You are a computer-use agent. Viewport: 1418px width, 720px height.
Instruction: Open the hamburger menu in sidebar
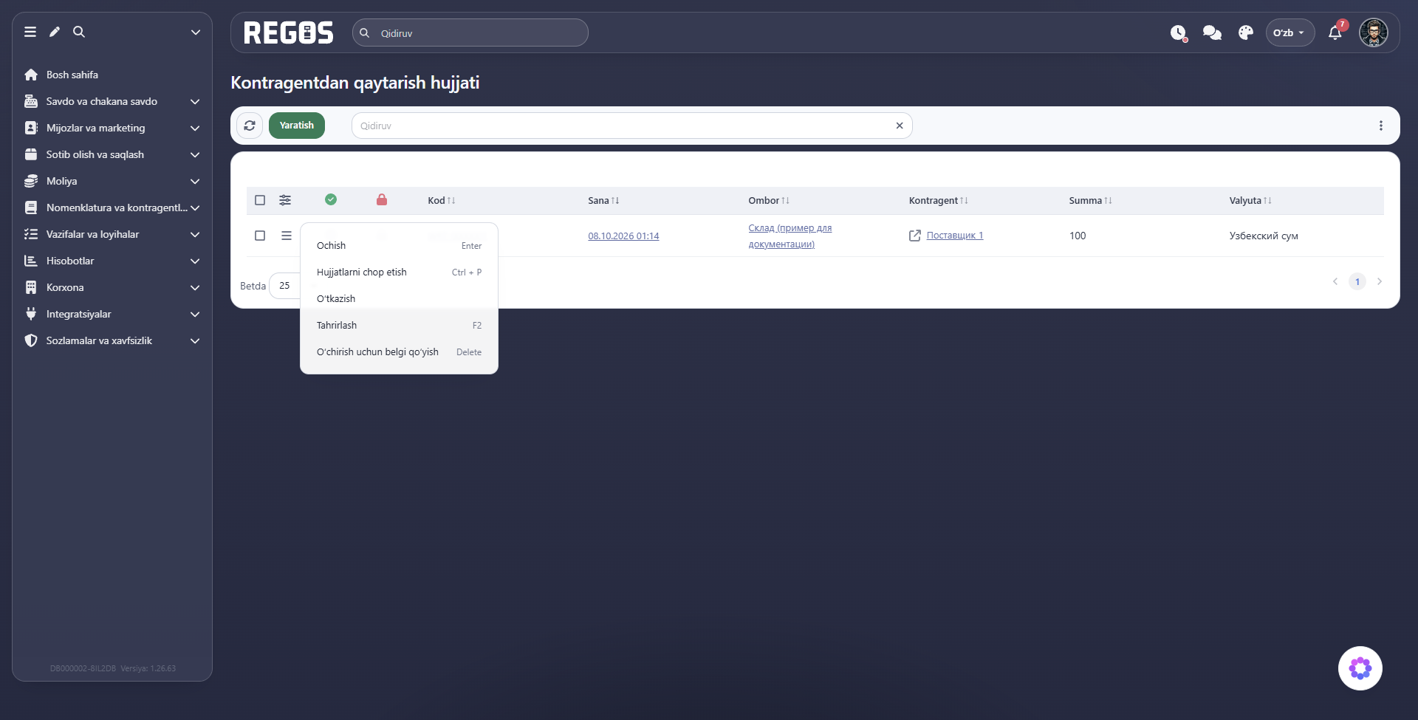[30, 32]
